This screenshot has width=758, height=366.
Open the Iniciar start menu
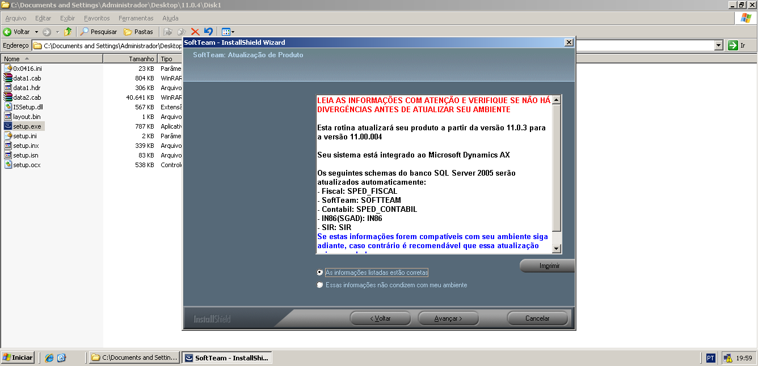click(x=18, y=358)
